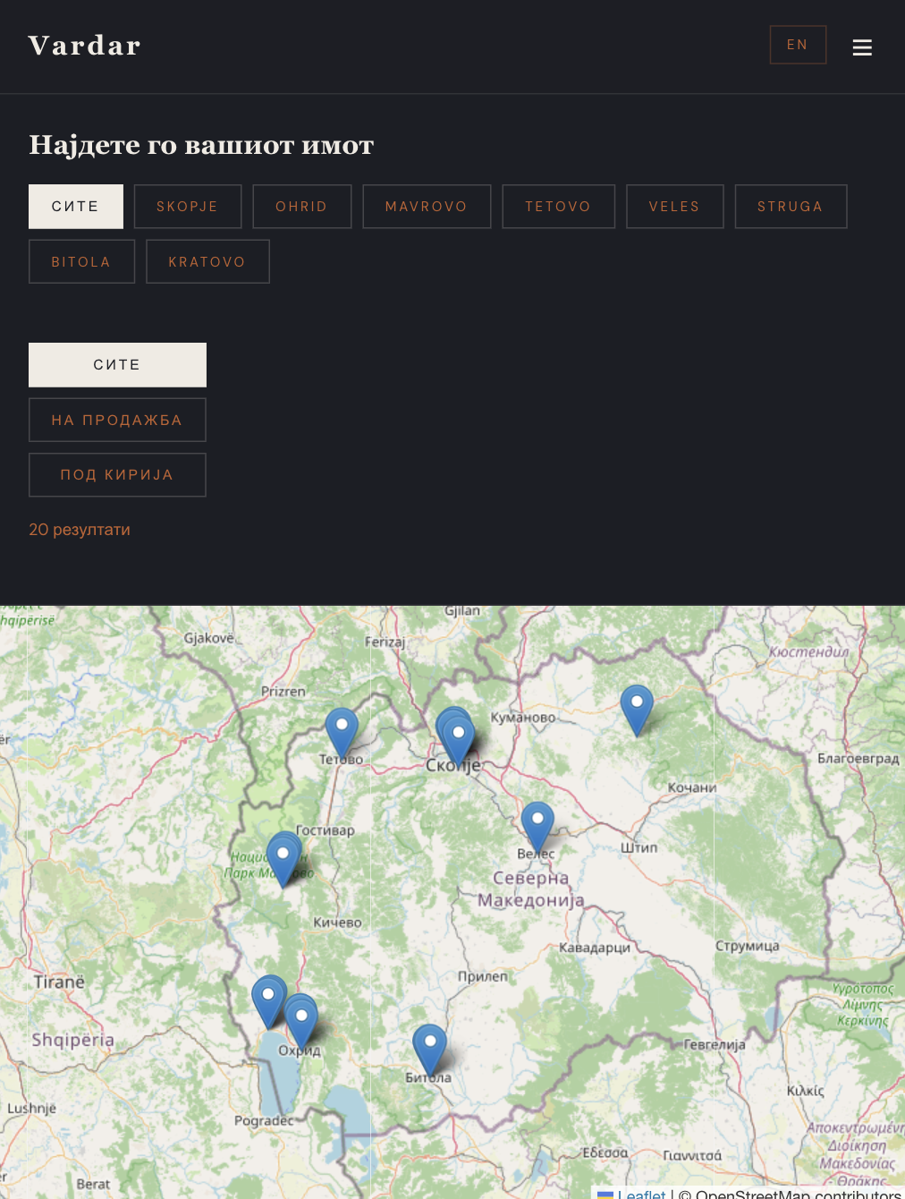Filter properties by Kratovo
This screenshot has width=905, height=1199.
pyautogui.click(x=207, y=261)
